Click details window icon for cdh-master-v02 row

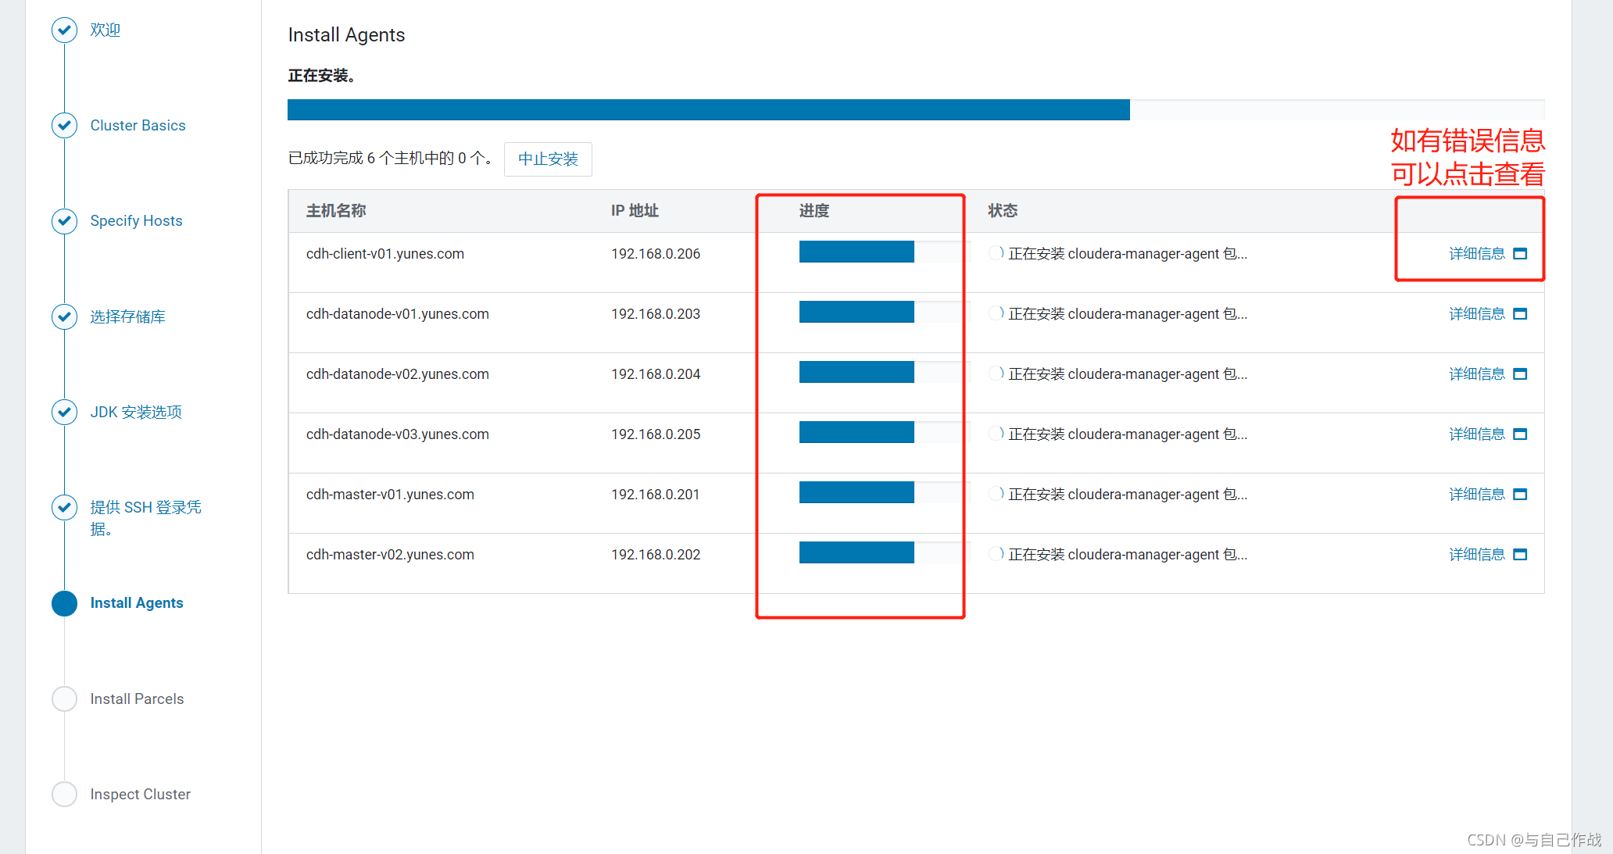click(x=1520, y=555)
